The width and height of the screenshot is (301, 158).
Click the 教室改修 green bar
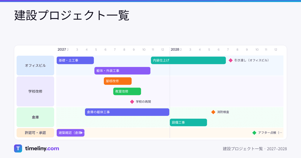tap(127, 92)
